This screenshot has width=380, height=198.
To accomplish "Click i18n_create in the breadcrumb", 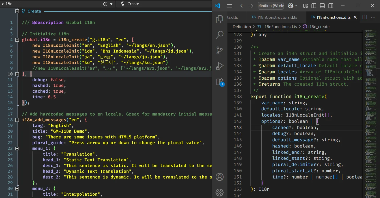I will [x=319, y=27].
